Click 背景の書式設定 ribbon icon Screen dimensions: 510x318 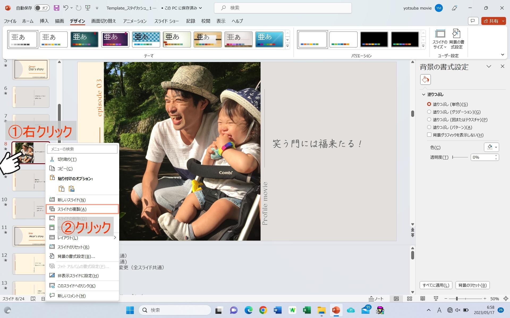tap(456, 39)
